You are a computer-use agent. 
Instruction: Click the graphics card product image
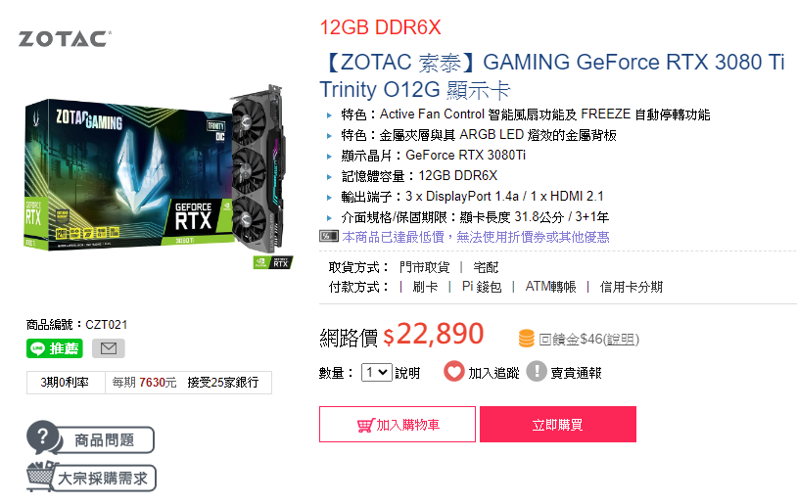coord(158,177)
